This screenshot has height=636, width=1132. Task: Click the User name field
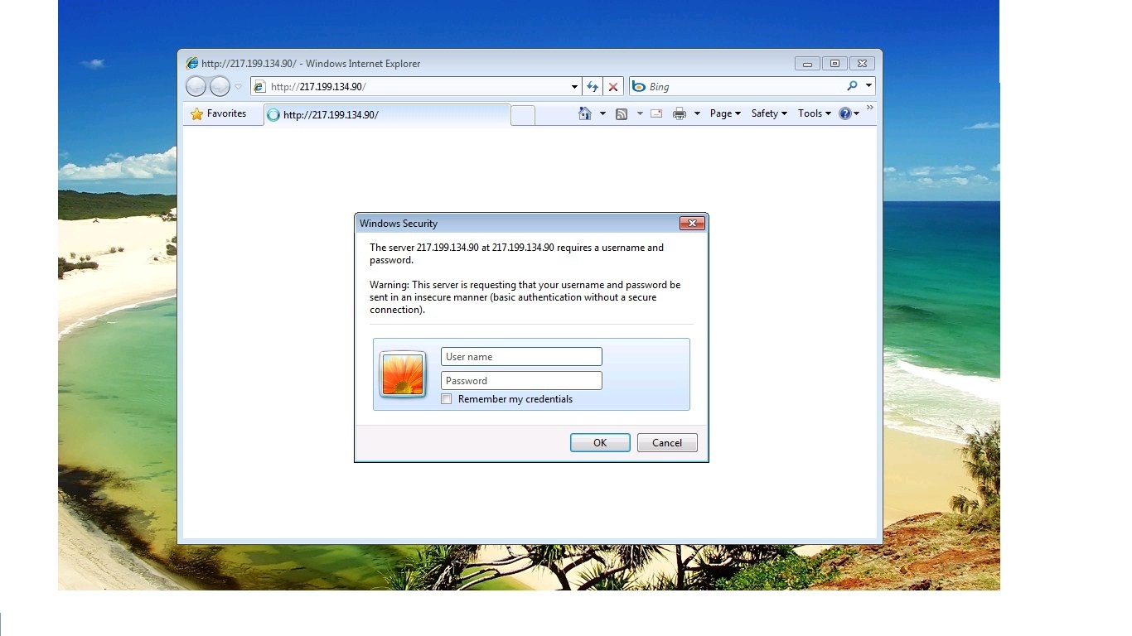521,357
